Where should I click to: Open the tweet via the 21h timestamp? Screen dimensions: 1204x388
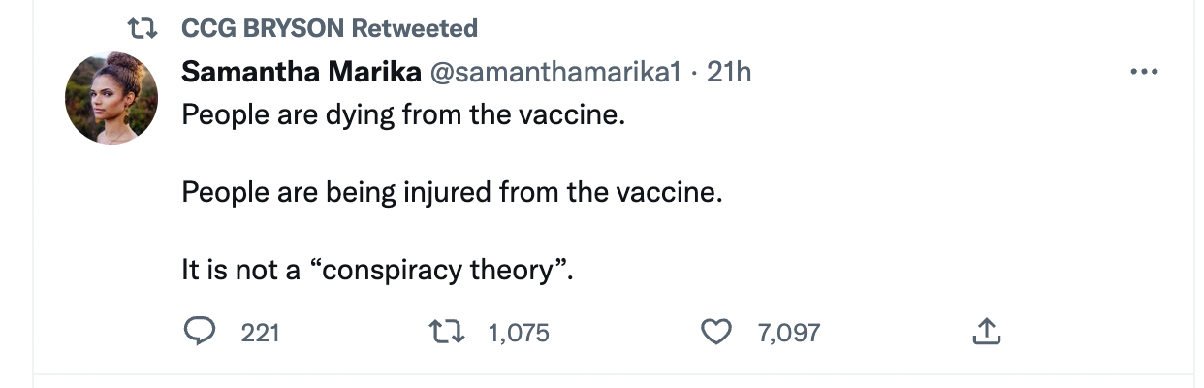click(x=729, y=72)
